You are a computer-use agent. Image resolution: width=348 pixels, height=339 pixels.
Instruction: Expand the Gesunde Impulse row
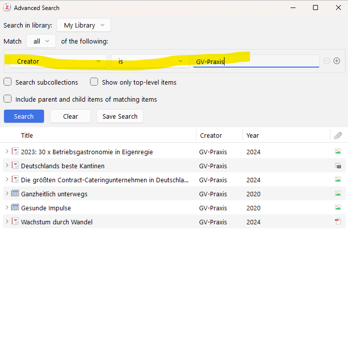pyautogui.click(x=7, y=207)
